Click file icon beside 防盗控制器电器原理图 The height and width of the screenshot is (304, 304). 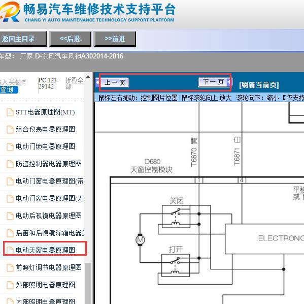click(x=10, y=164)
